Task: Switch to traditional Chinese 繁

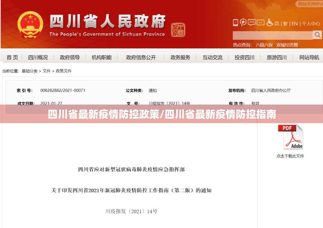Action: [285, 24]
